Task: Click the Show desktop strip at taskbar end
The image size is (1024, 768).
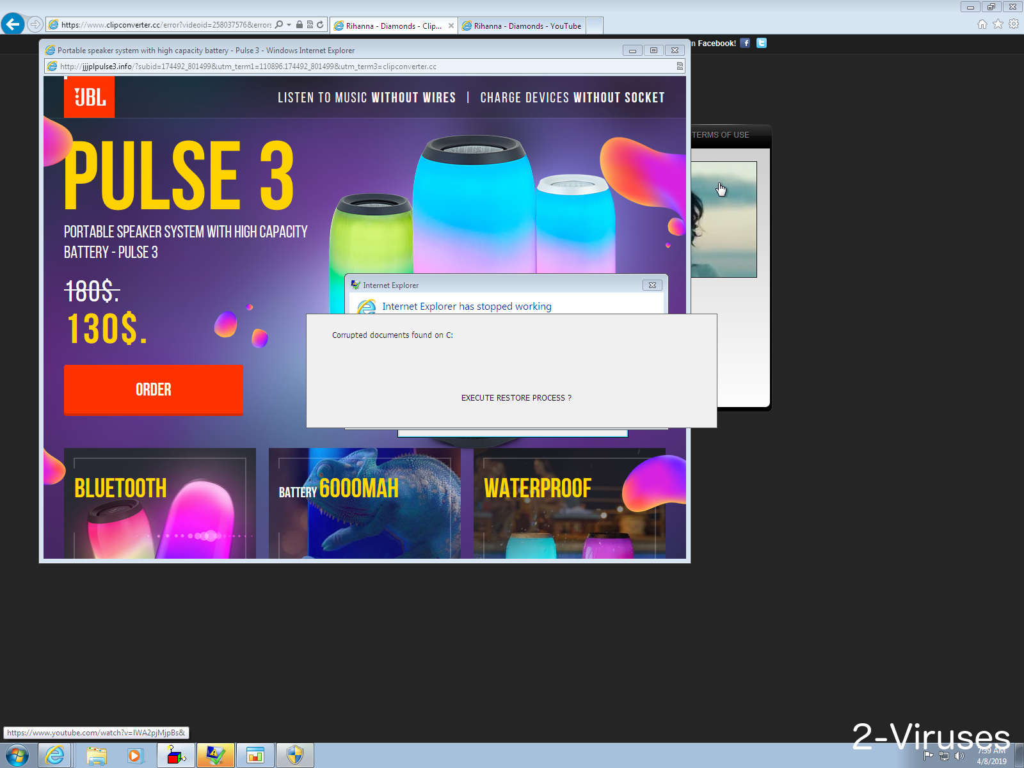Action: (1020, 756)
